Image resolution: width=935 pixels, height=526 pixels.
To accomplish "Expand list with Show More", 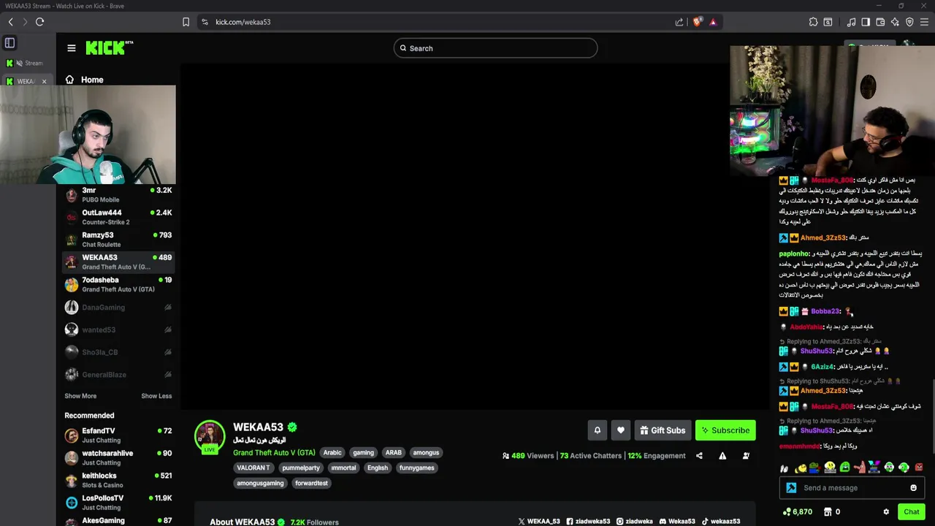I will [x=80, y=396].
